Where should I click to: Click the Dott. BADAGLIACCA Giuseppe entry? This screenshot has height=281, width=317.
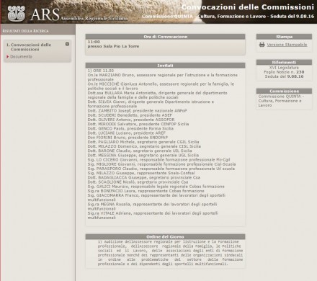point(144,177)
